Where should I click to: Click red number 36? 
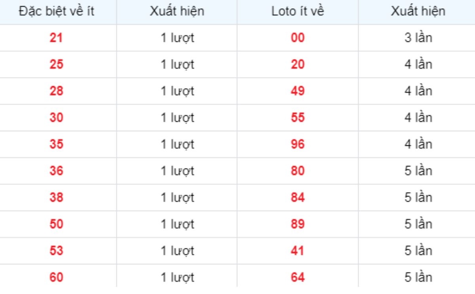point(56,171)
